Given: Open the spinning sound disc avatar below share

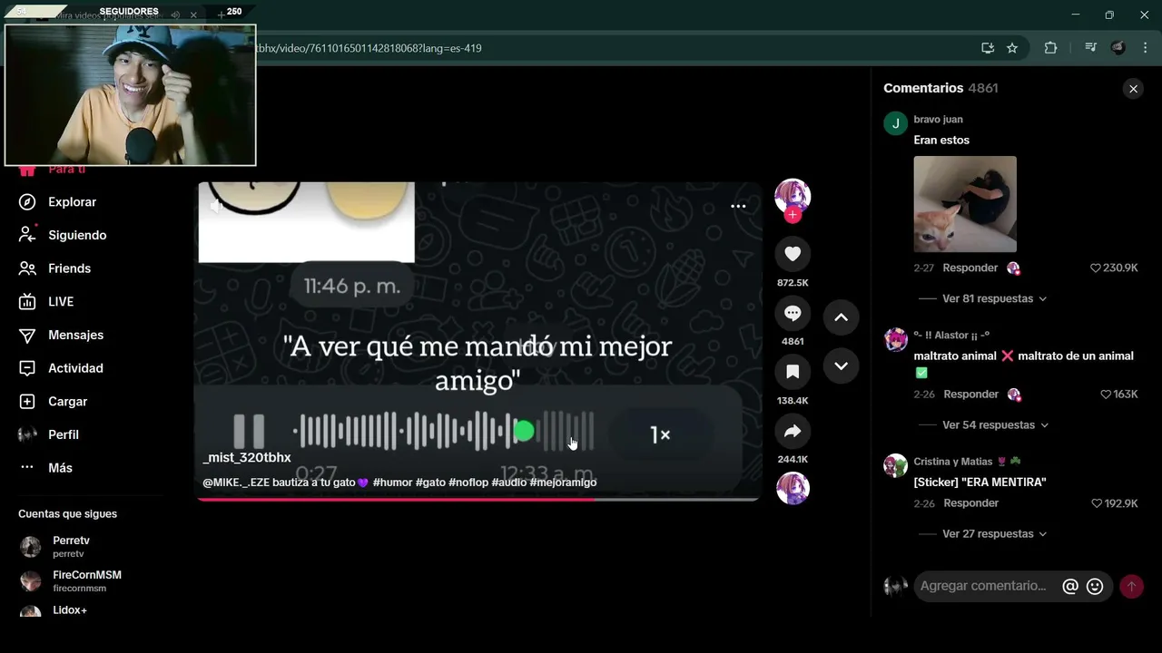Looking at the screenshot, I should click(x=793, y=488).
